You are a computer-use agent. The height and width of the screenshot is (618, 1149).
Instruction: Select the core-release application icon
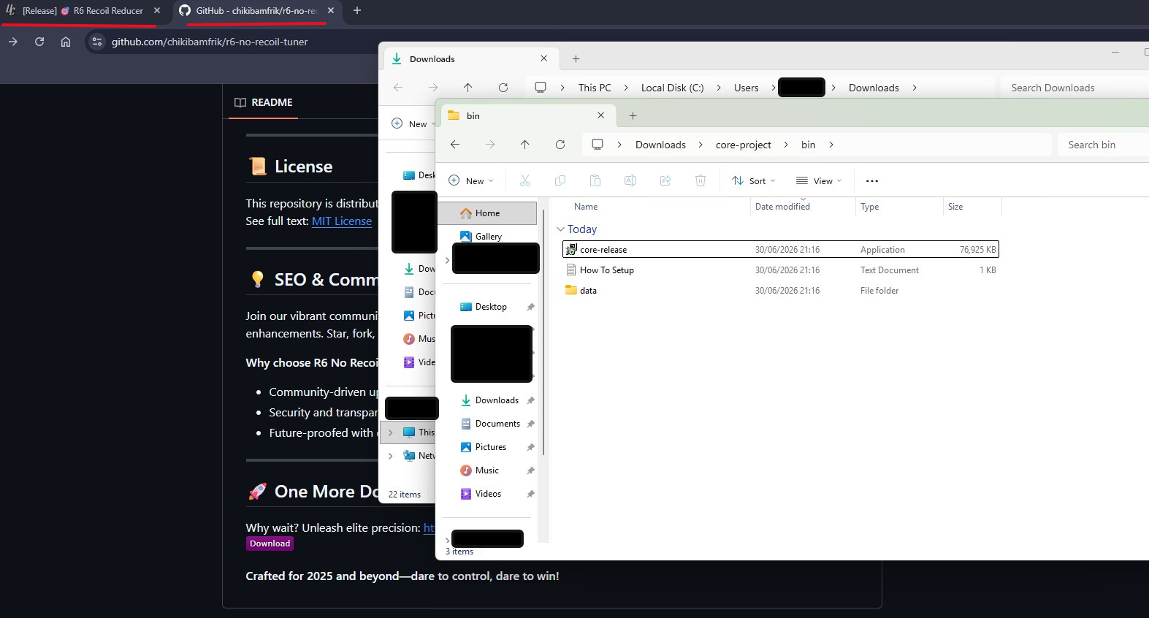571,250
